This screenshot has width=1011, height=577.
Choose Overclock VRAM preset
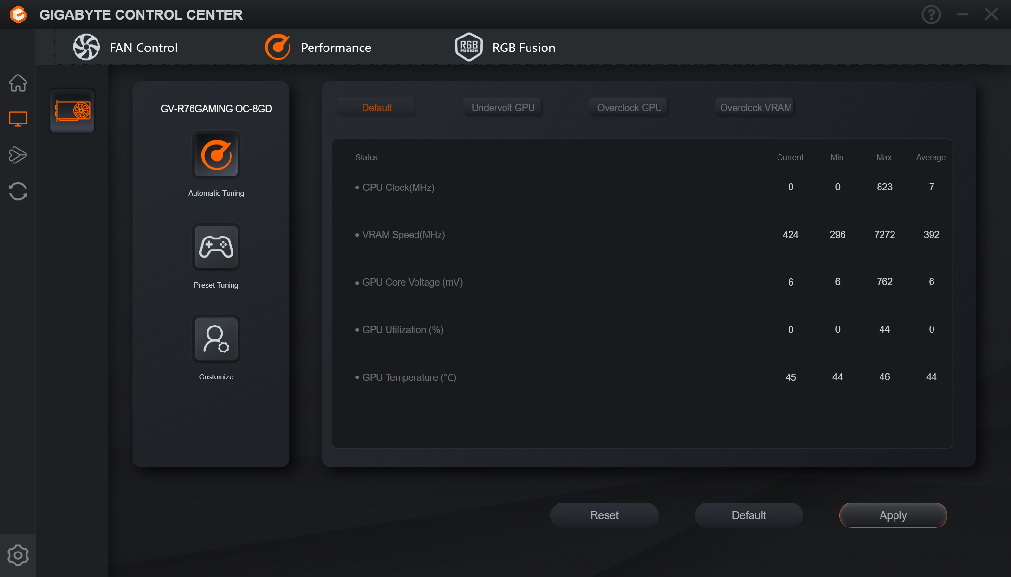[755, 107]
